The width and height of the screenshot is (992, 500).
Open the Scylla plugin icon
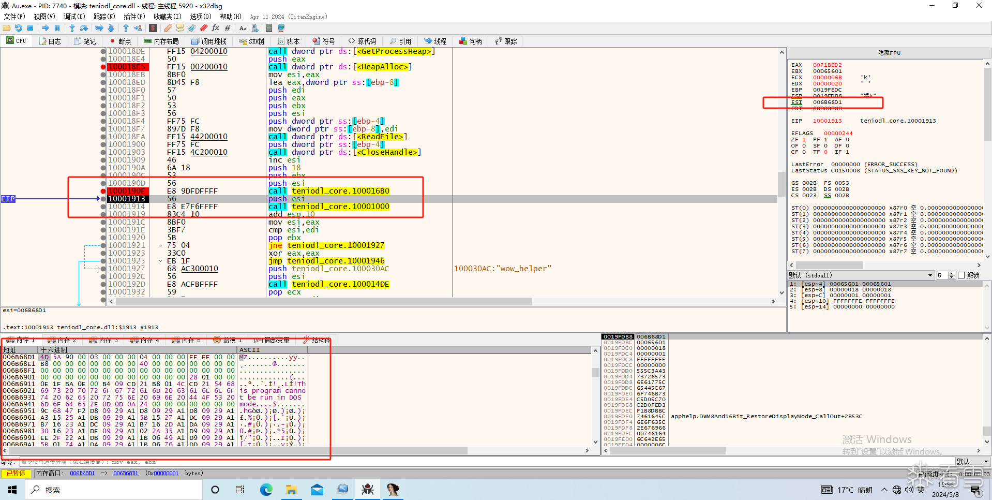[x=153, y=28]
